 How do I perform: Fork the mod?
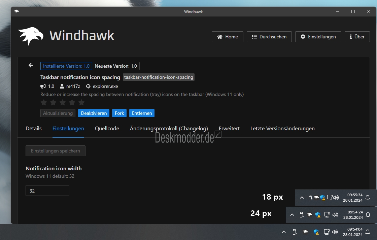pyautogui.click(x=119, y=113)
